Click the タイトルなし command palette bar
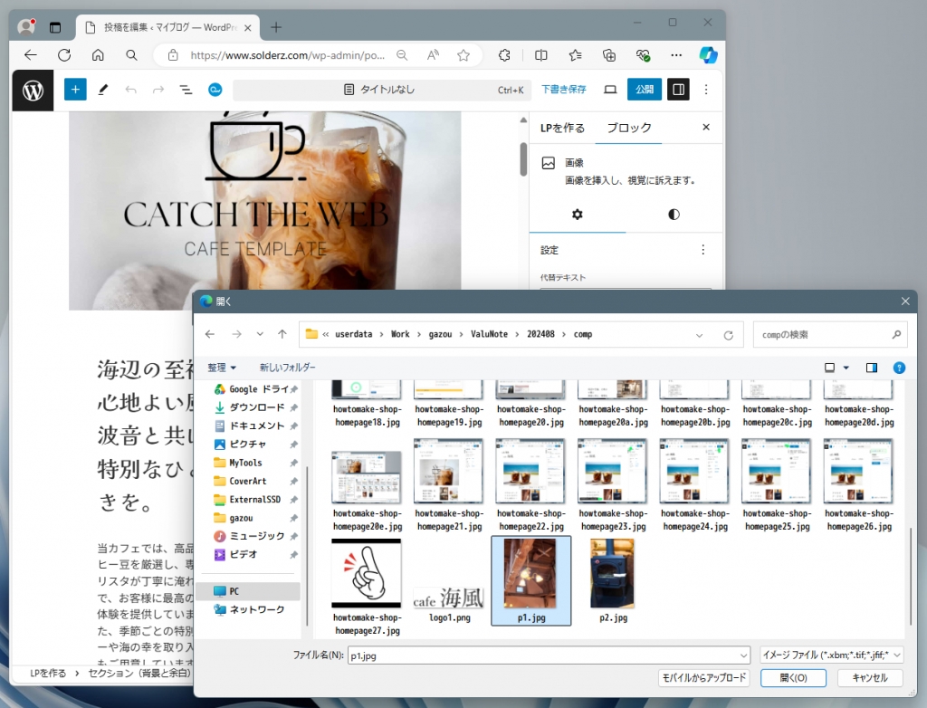 [x=382, y=90]
